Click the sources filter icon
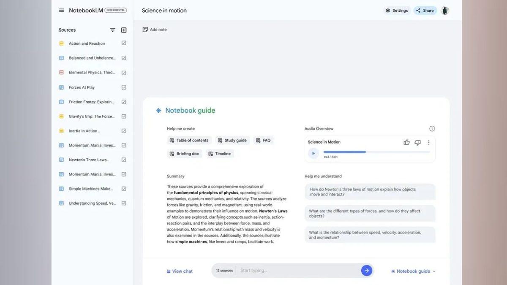Viewport: 507px width, 285px height. [x=112, y=30]
